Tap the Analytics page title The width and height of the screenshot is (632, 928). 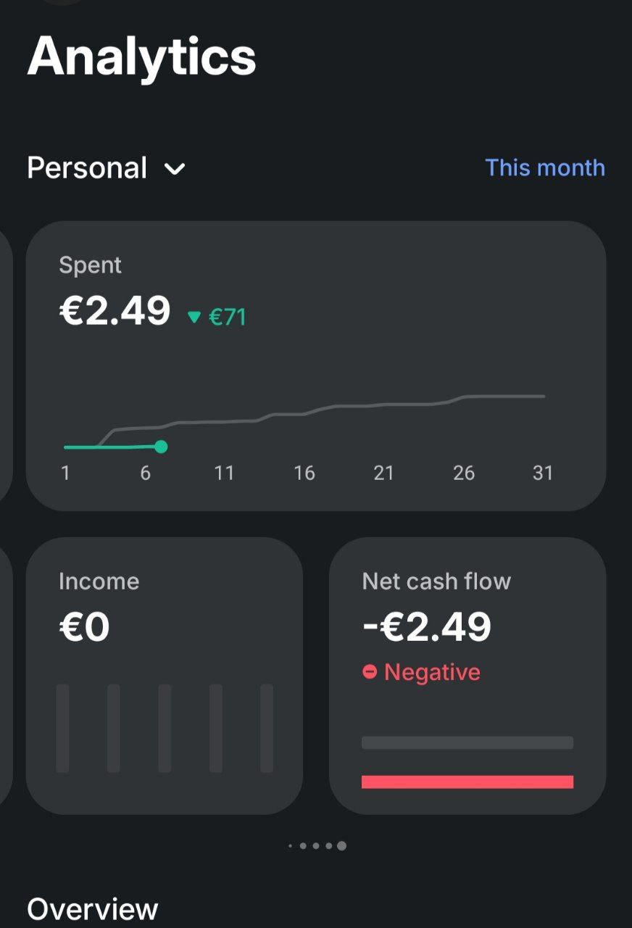(x=141, y=57)
